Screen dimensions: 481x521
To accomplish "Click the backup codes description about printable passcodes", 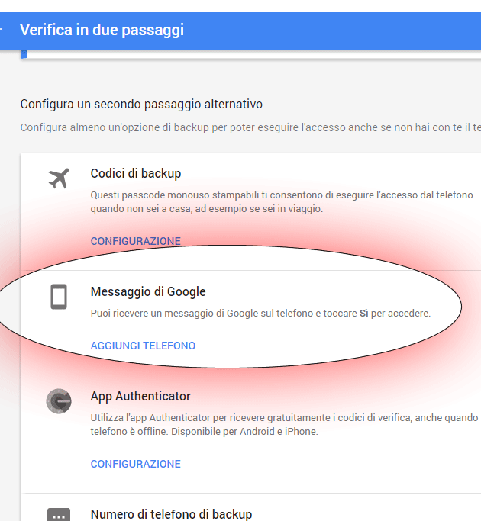I will coord(281,201).
